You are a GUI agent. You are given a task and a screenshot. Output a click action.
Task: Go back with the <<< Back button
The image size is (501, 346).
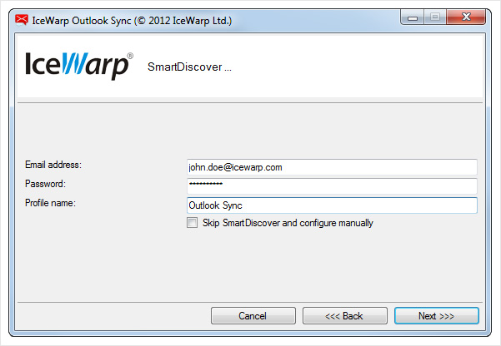(345, 316)
